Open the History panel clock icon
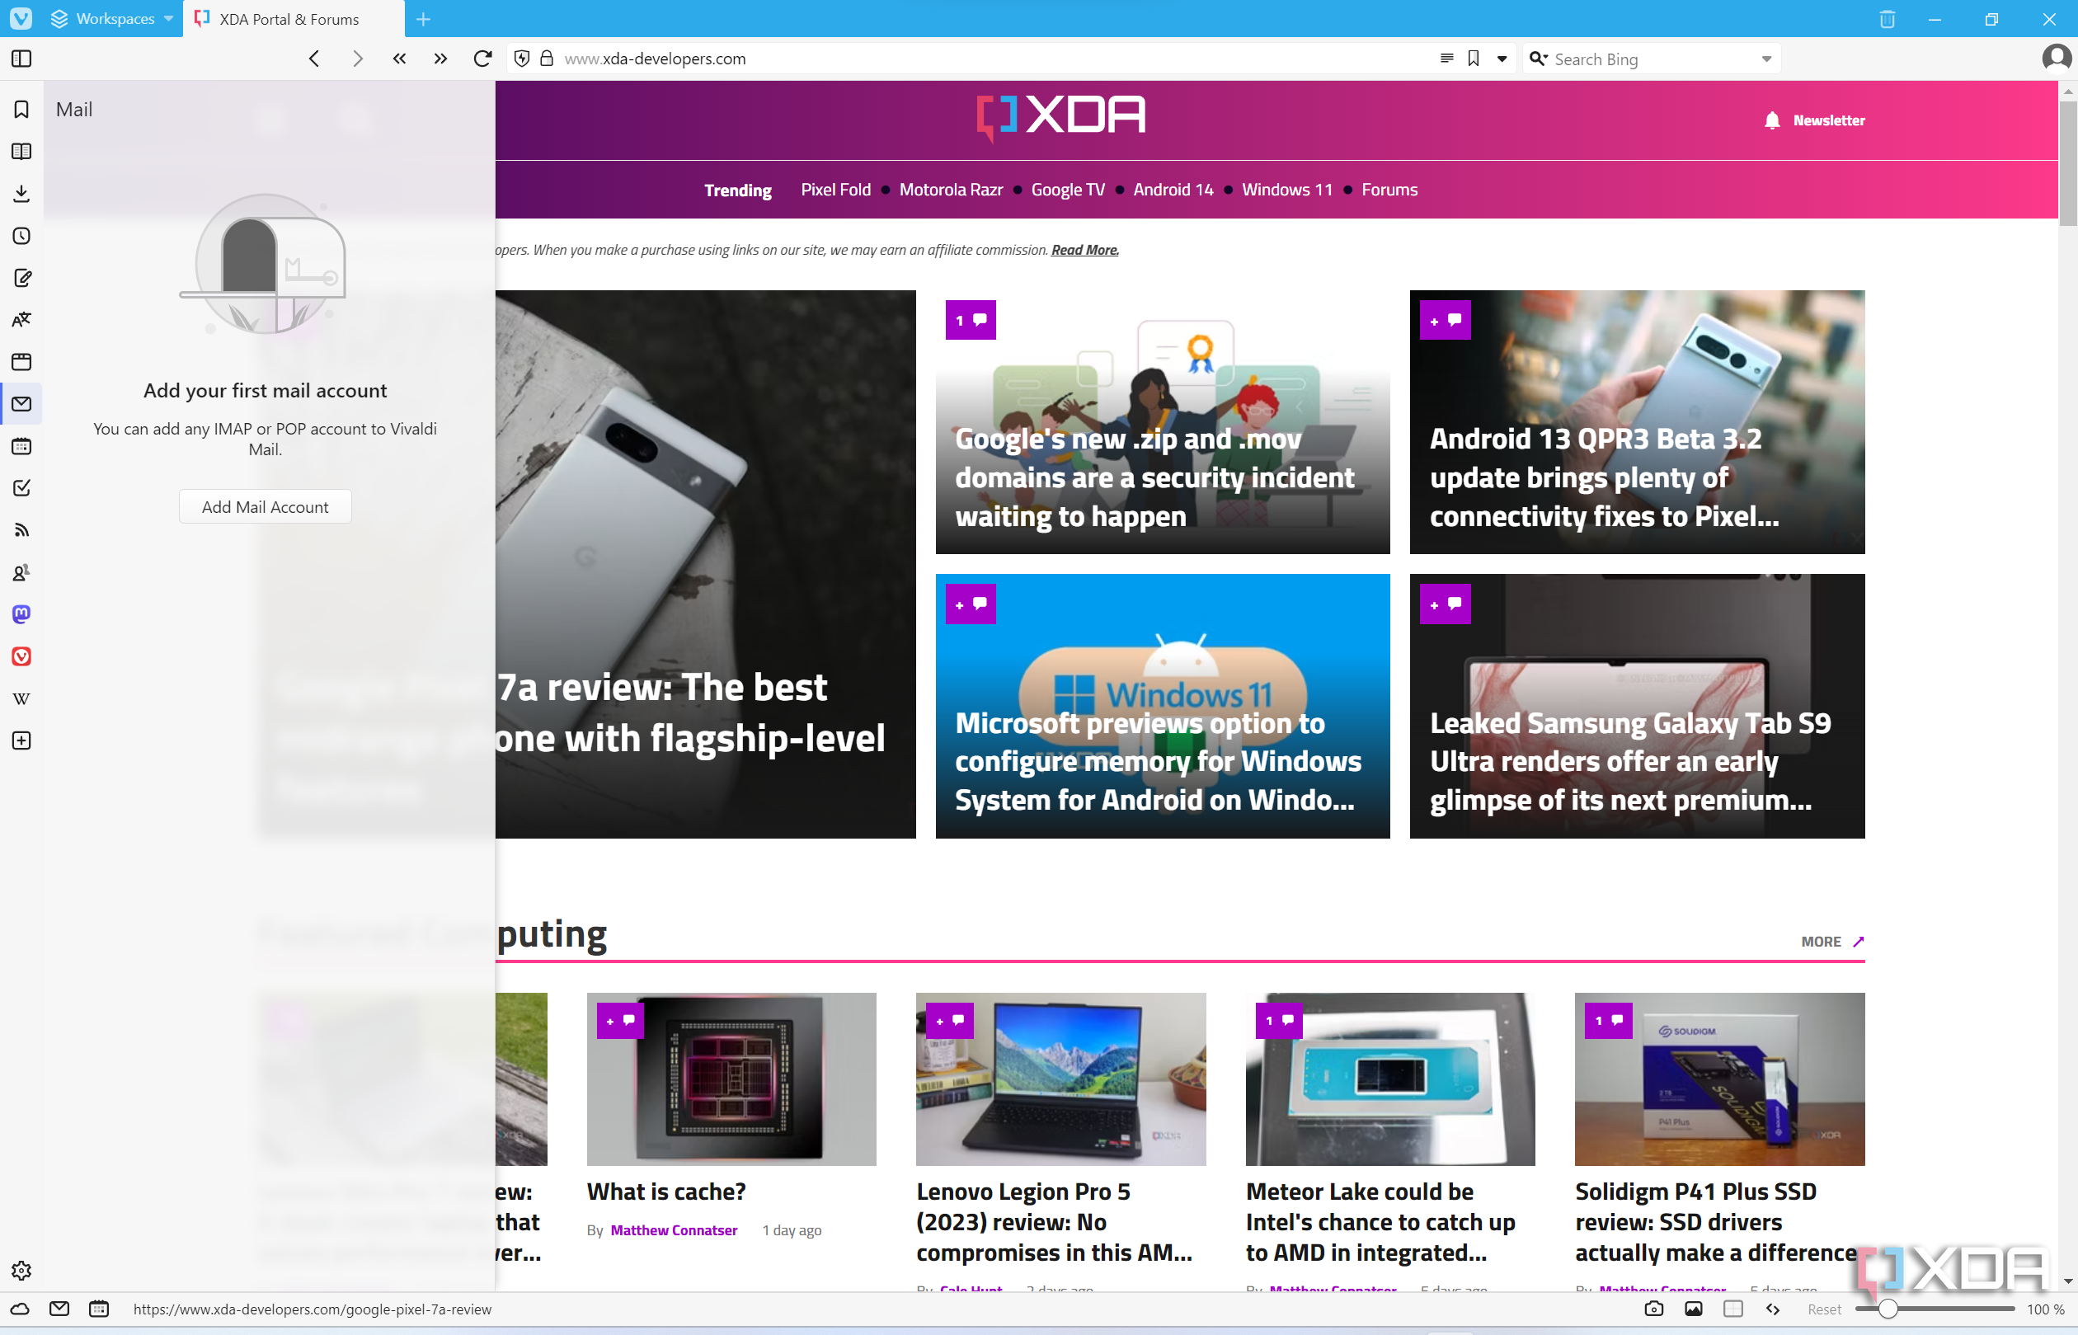The height and width of the screenshot is (1335, 2078). [21, 236]
